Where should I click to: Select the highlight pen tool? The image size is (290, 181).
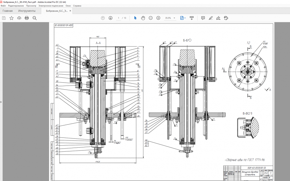click(x=211, y=18)
